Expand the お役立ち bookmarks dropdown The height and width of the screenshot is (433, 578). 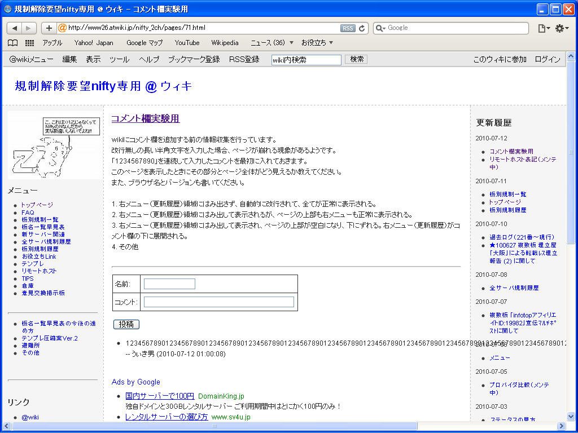pos(317,43)
